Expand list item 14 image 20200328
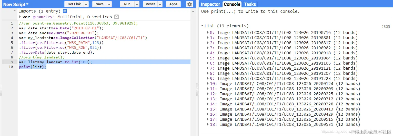393x136 pixels. pos(208,104)
